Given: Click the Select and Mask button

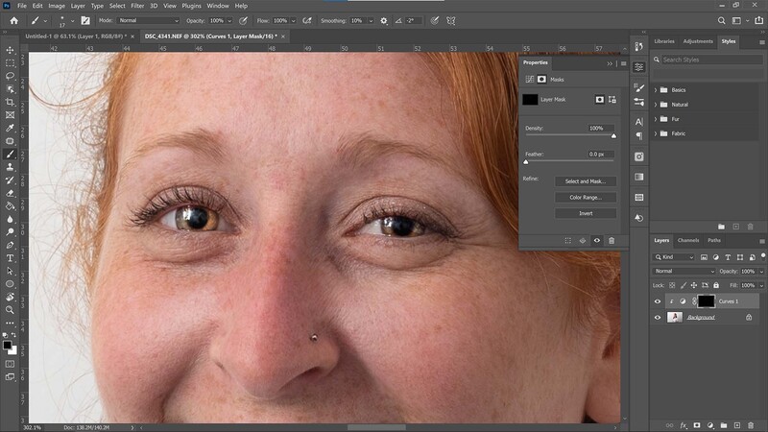Looking at the screenshot, I should coord(586,181).
